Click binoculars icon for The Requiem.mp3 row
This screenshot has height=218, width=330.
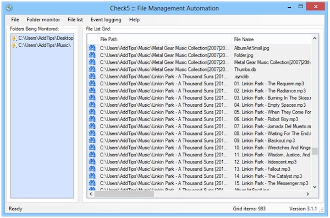click(92, 84)
